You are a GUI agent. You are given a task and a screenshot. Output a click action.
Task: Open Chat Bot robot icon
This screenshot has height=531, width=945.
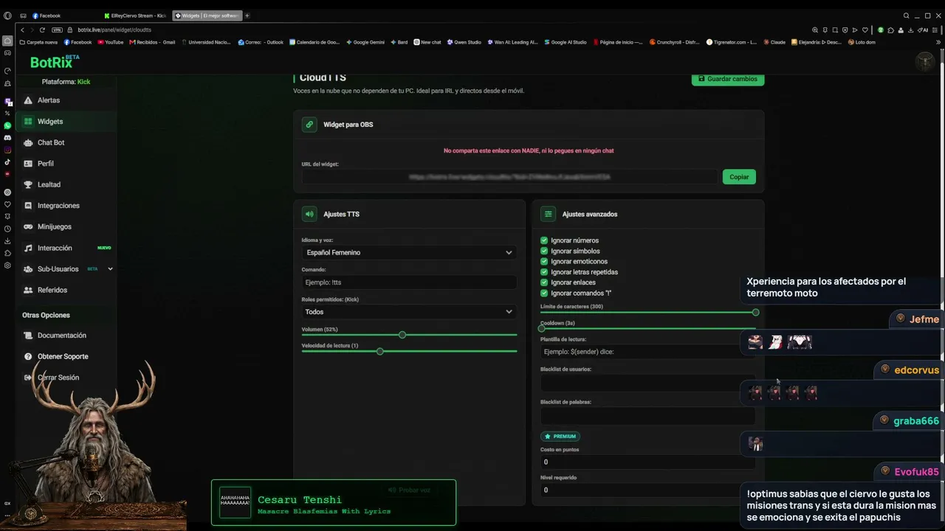(x=28, y=142)
